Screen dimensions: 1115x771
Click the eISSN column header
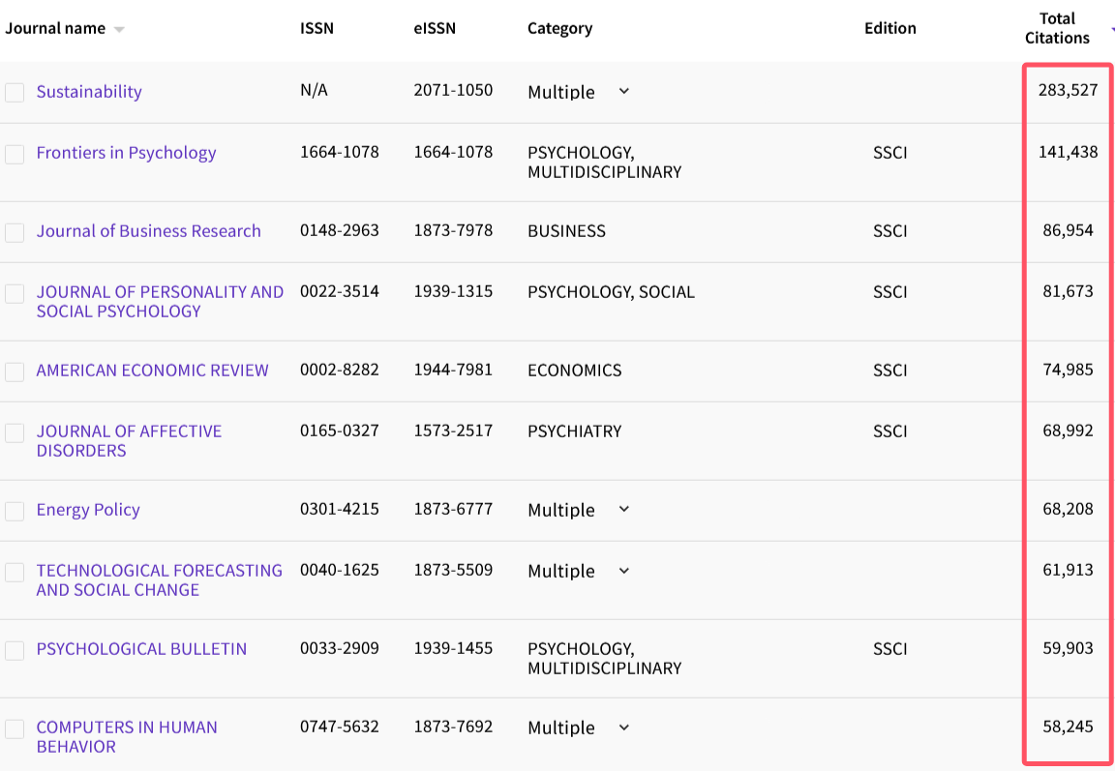[435, 28]
